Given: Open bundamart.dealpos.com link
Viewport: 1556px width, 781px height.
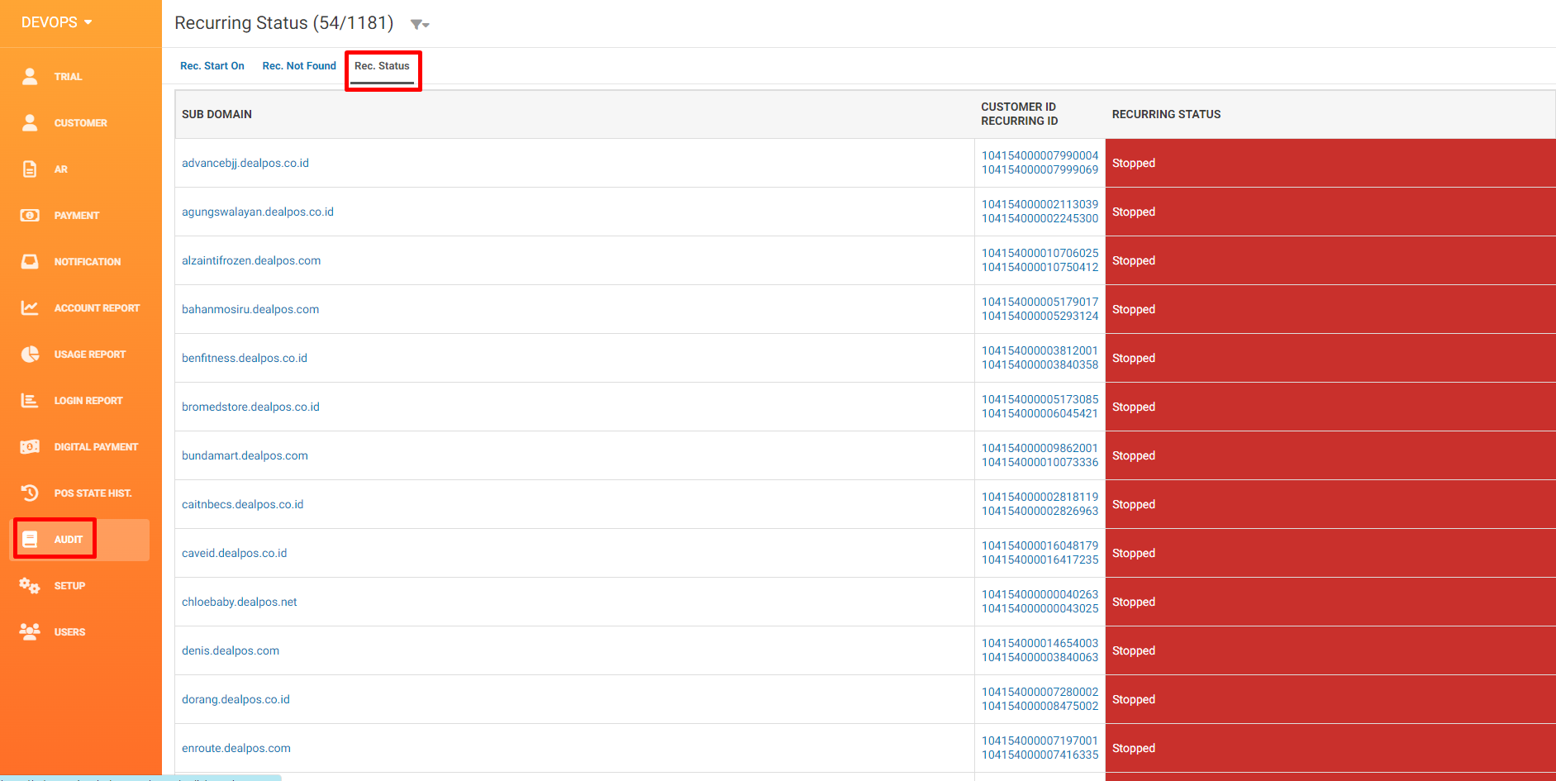Looking at the screenshot, I should (x=245, y=456).
